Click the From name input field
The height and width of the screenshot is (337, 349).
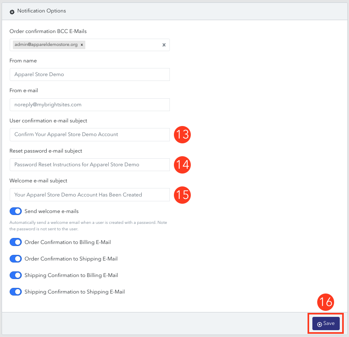pos(90,74)
